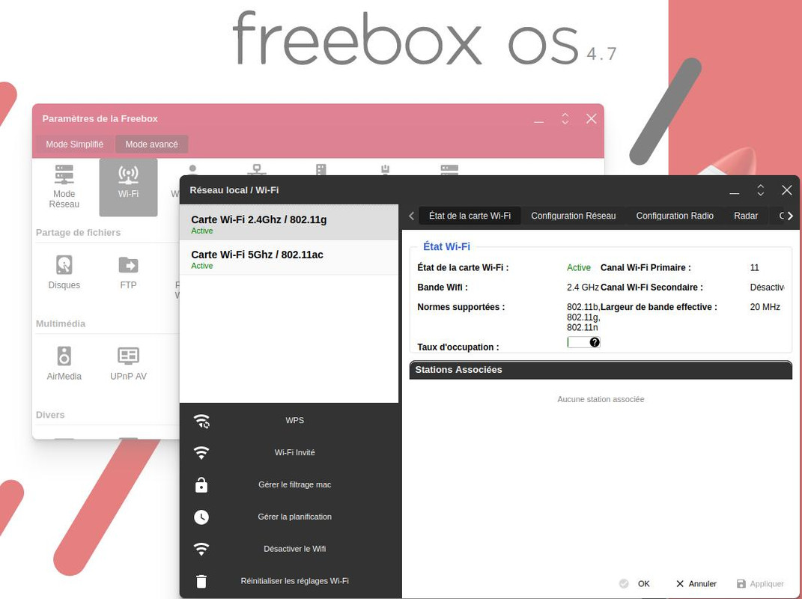The image size is (802, 599).
Task: Click the WPS wifi icon
Action: pos(201,421)
